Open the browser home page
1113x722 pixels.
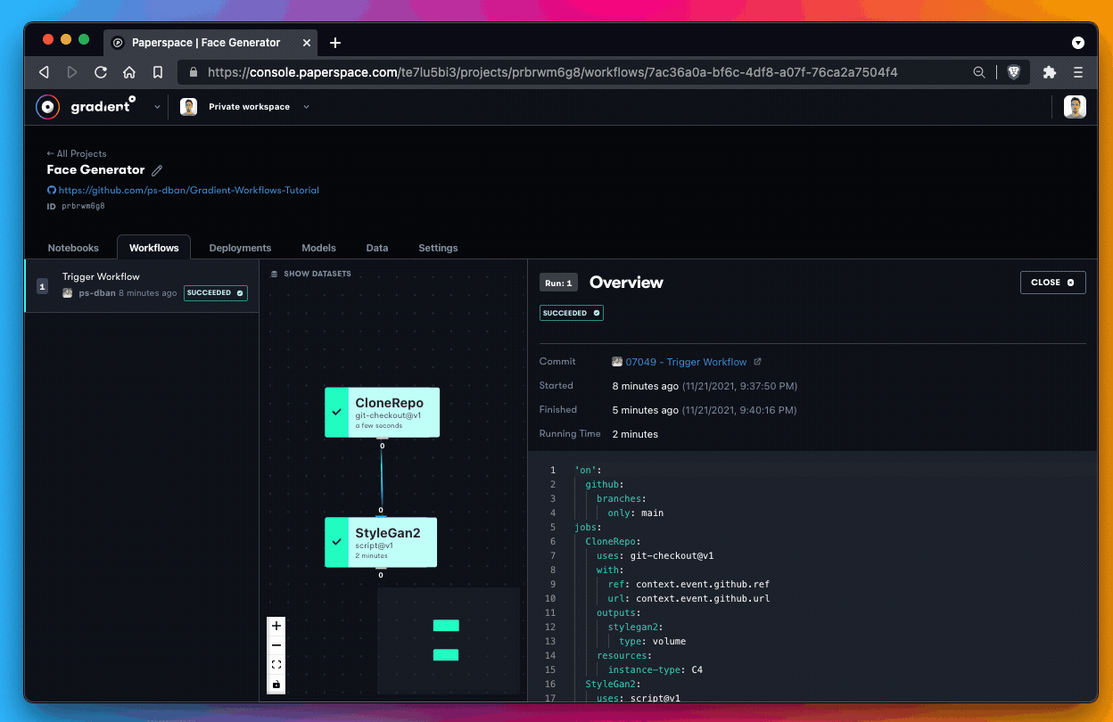[x=129, y=72]
